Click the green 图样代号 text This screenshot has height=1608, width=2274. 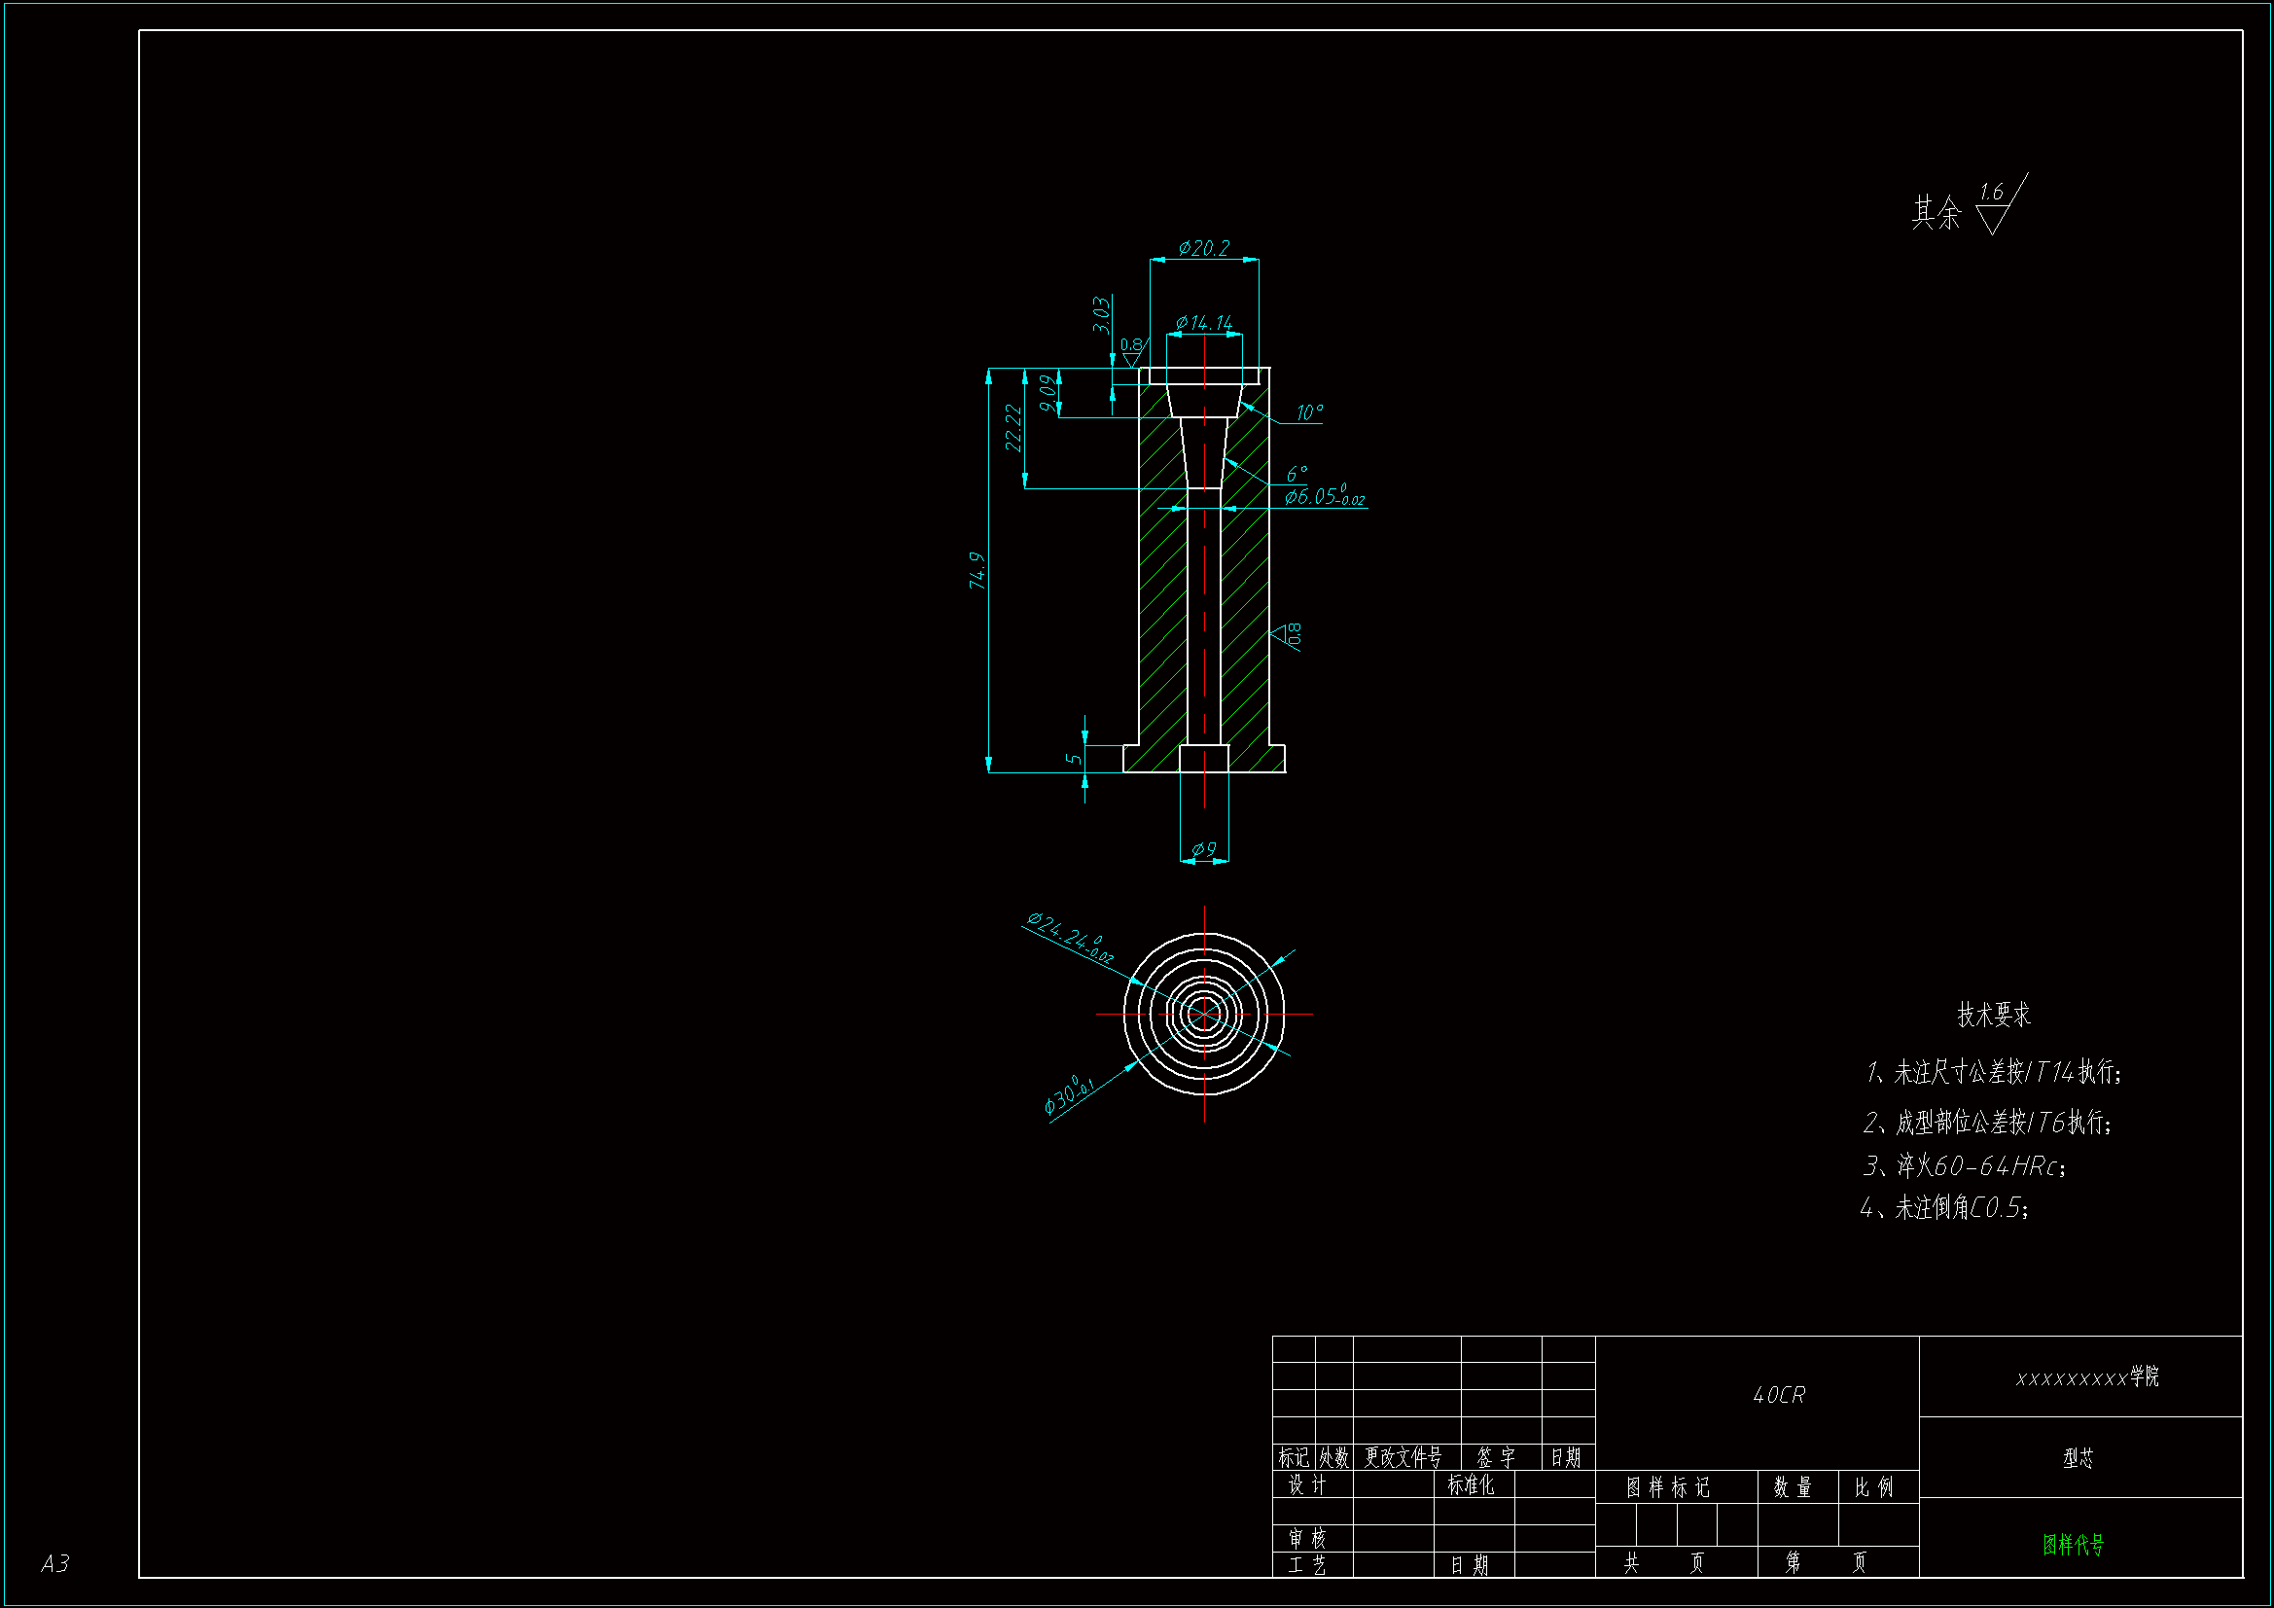(2073, 1544)
